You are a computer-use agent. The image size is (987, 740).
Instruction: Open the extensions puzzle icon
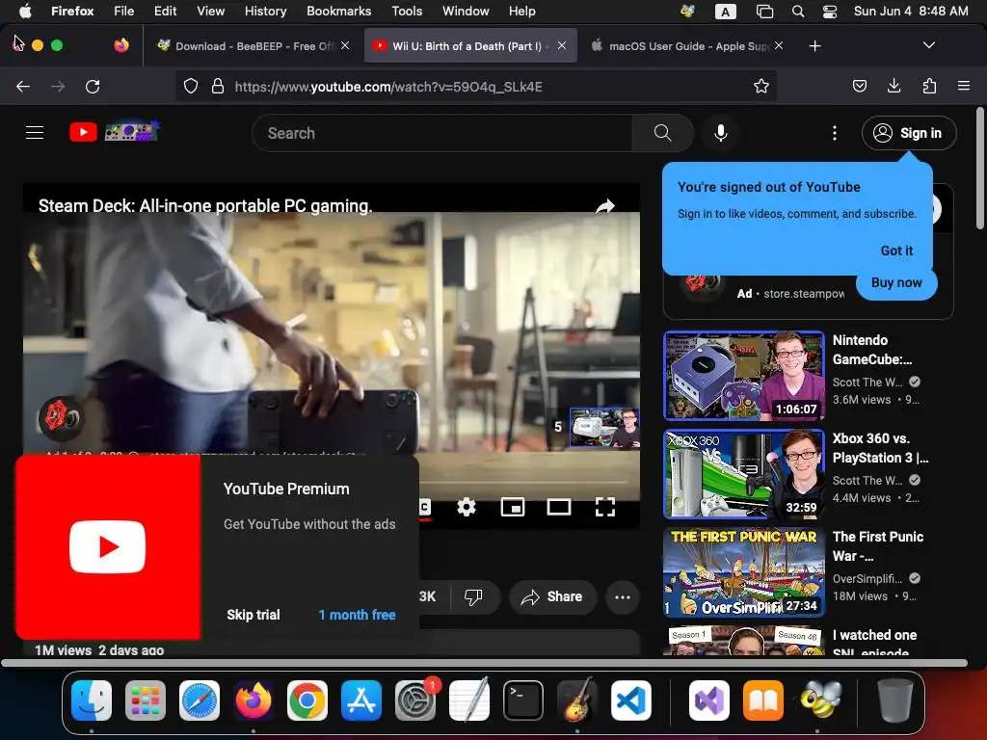pyautogui.click(x=929, y=86)
